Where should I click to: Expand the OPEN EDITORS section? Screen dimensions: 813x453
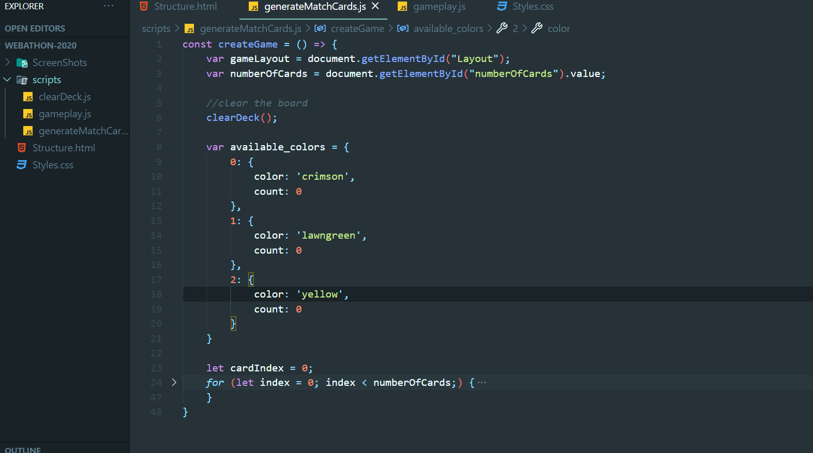pos(35,28)
